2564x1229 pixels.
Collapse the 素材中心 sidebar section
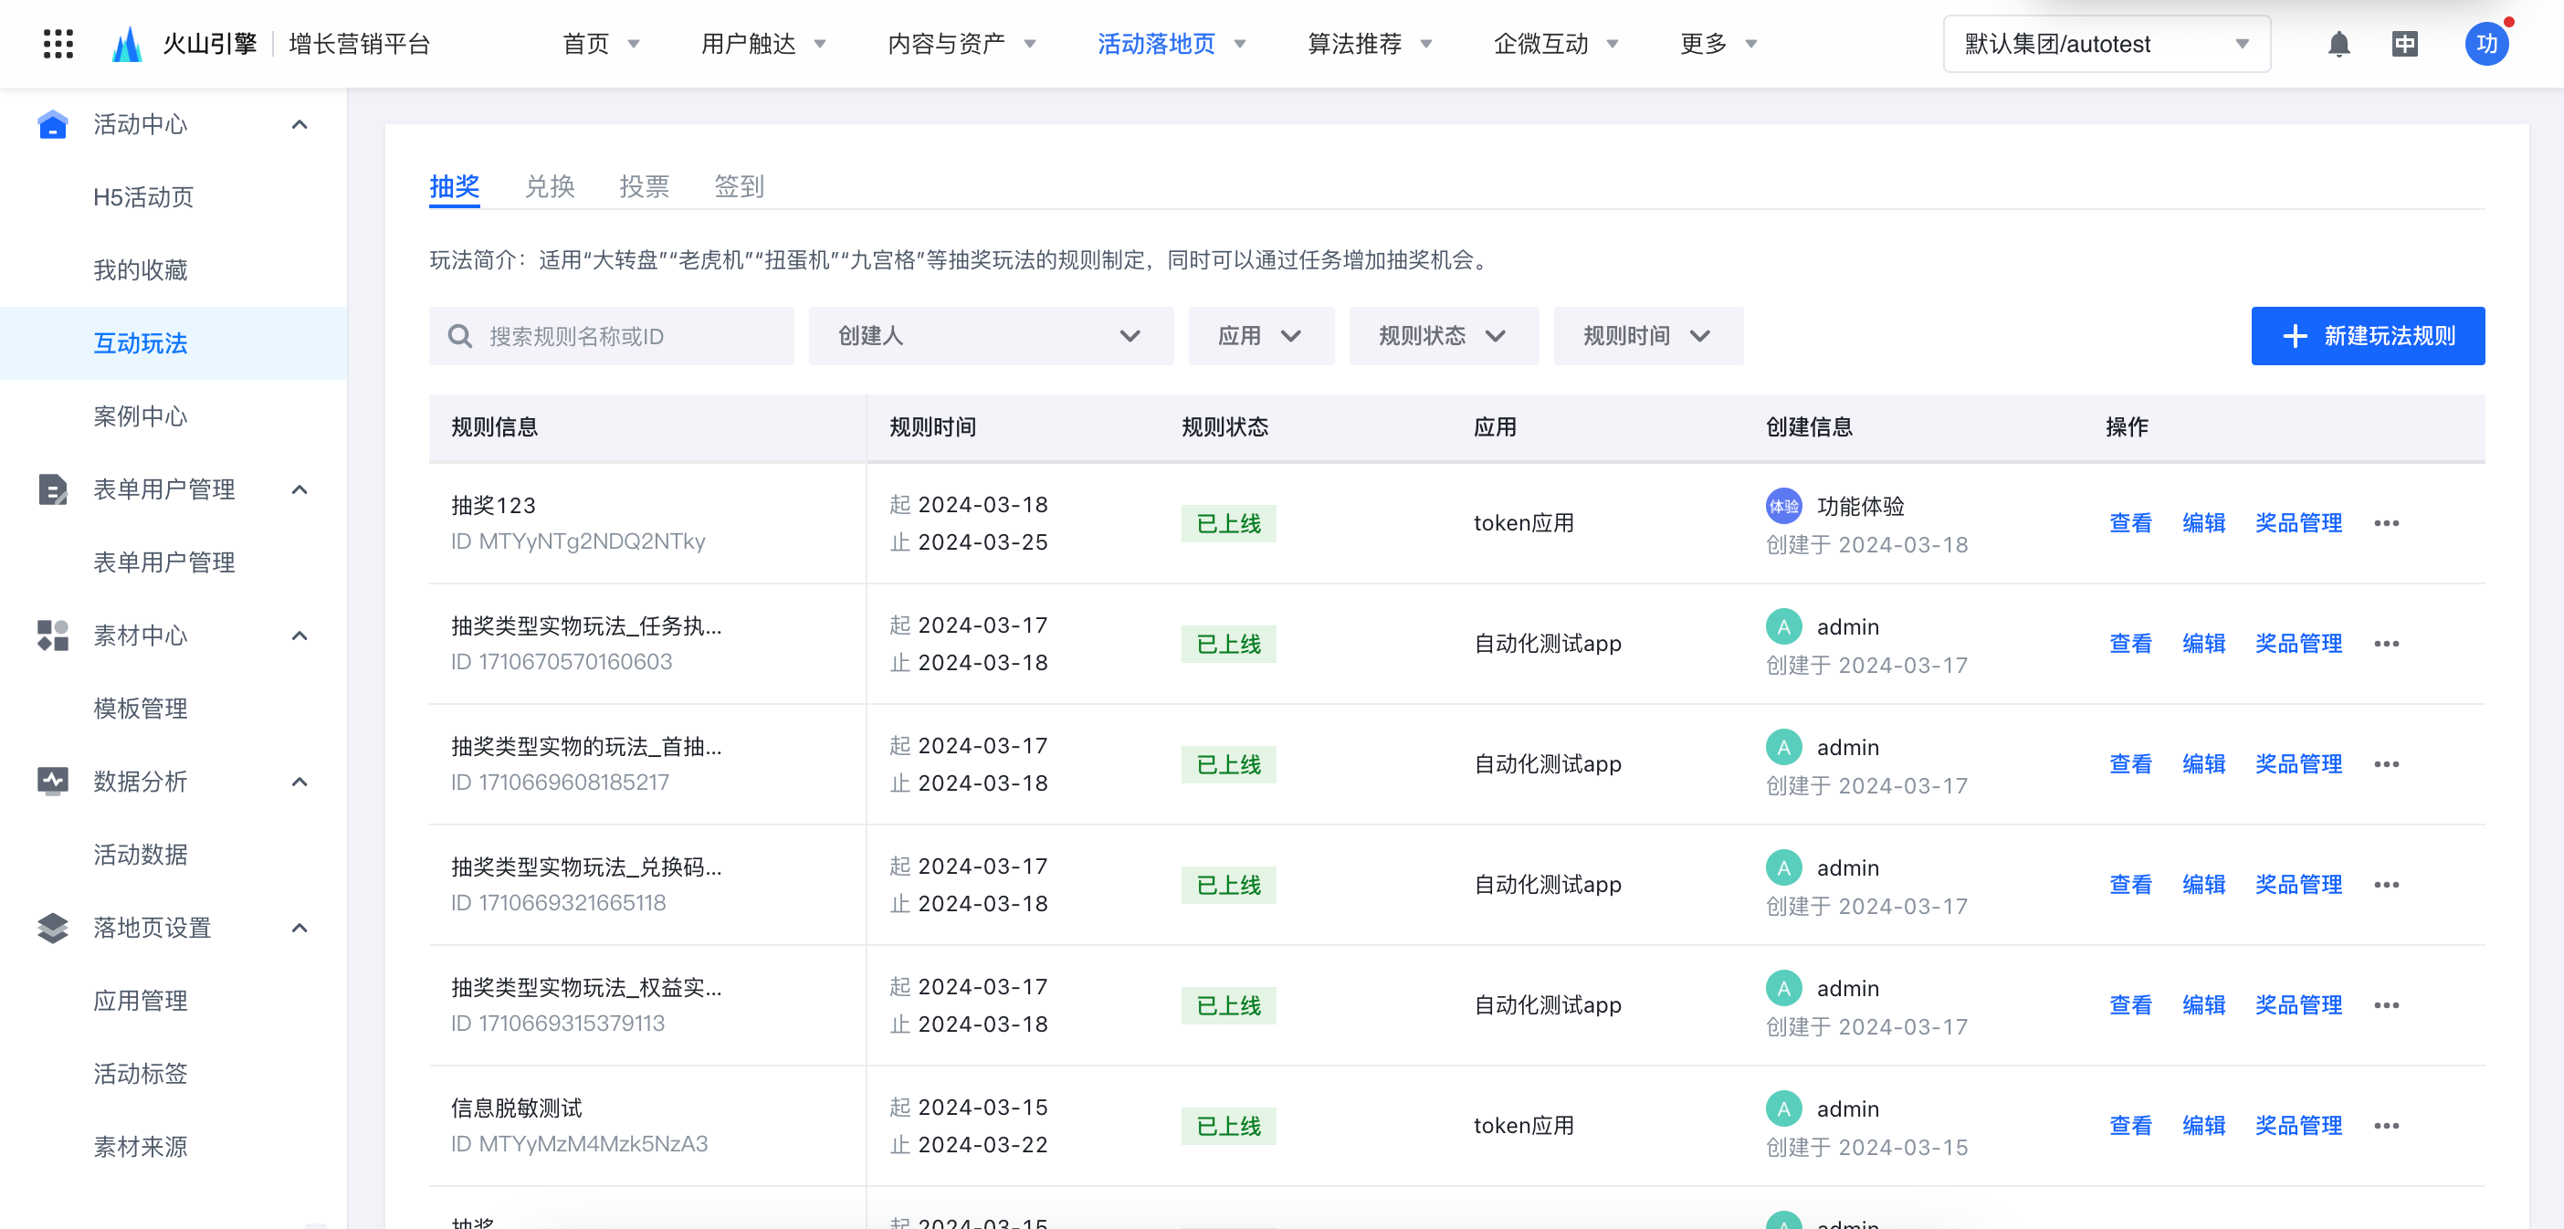(299, 636)
